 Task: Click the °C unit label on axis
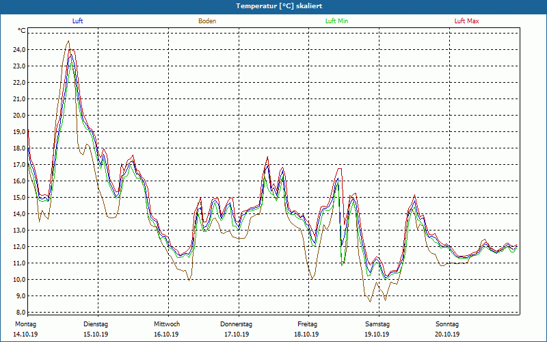pyautogui.click(x=22, y=31)
